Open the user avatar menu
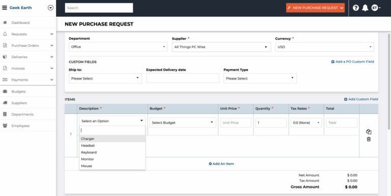 [x=376, y=8]
